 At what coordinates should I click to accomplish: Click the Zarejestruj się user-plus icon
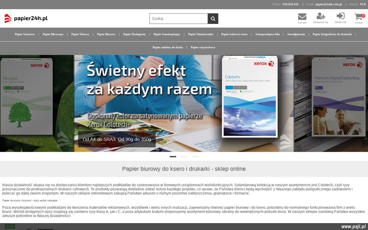click(x=321, y=16)
